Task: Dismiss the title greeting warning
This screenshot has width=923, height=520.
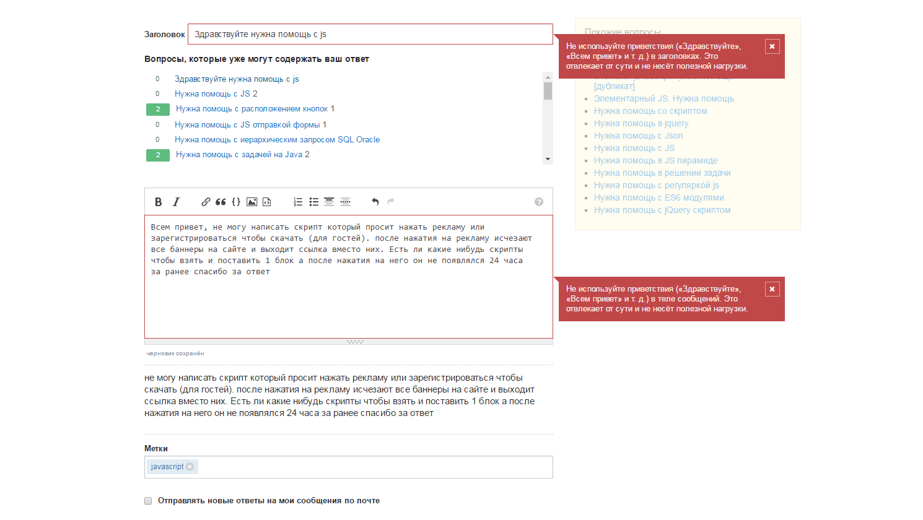Action: click(772, 46)
